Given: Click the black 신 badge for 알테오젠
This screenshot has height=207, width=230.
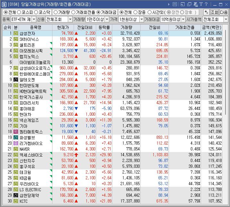Looking at the screenshot, I should (16, 79).
